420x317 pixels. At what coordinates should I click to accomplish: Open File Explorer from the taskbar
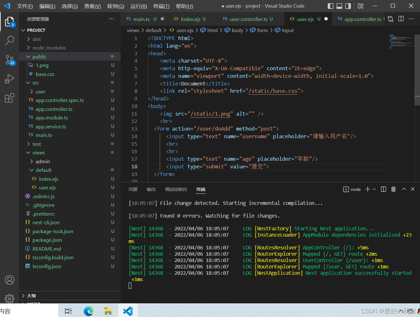(x=108, y=311)
